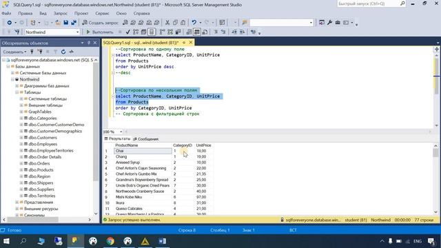441x248 pixels.
Task: Click the Paste icon in toolbar
Action: coord(183,23)
